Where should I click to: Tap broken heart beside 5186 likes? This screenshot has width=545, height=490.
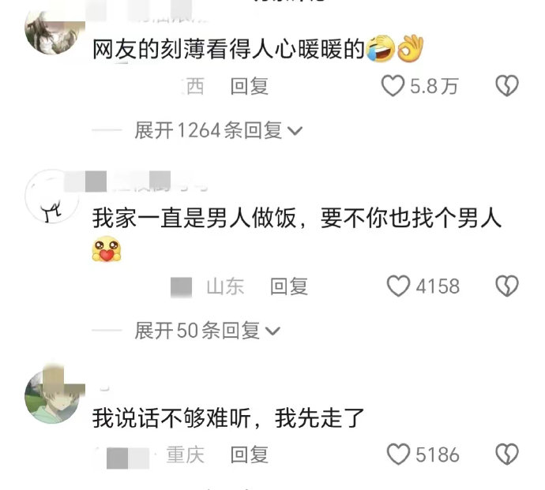507,454
